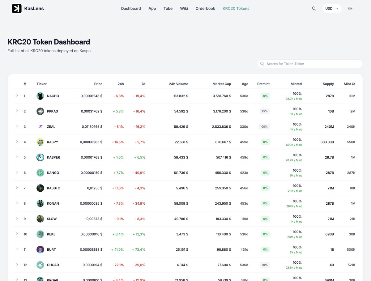Click the PPKAS 95% premint badge
The width and height of the screenshot is (371, 281).
tap(265, 111)
